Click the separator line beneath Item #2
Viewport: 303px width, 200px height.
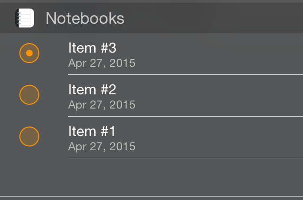[186, 116]
